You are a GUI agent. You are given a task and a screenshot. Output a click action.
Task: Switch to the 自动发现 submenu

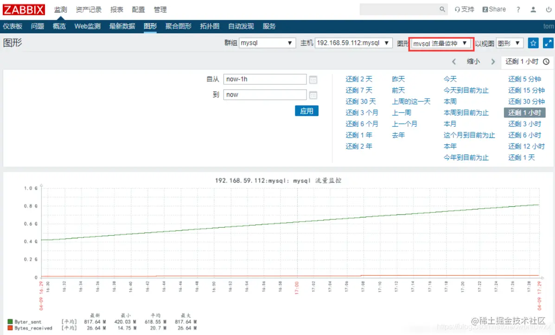[241, 26]
